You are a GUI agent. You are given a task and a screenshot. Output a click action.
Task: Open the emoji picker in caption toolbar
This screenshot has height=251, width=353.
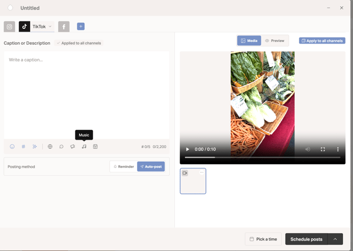(12, 147)
